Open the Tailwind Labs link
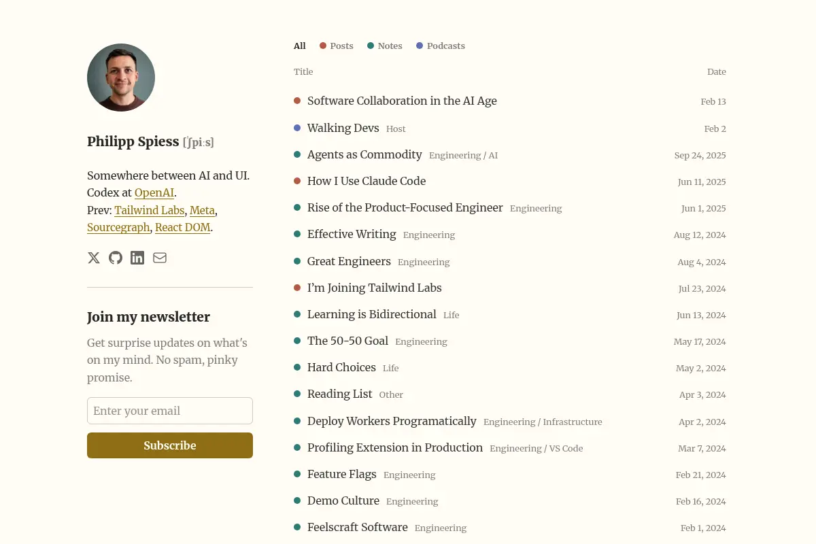Screen dimensions: 816x544 (x=150, y=210)
